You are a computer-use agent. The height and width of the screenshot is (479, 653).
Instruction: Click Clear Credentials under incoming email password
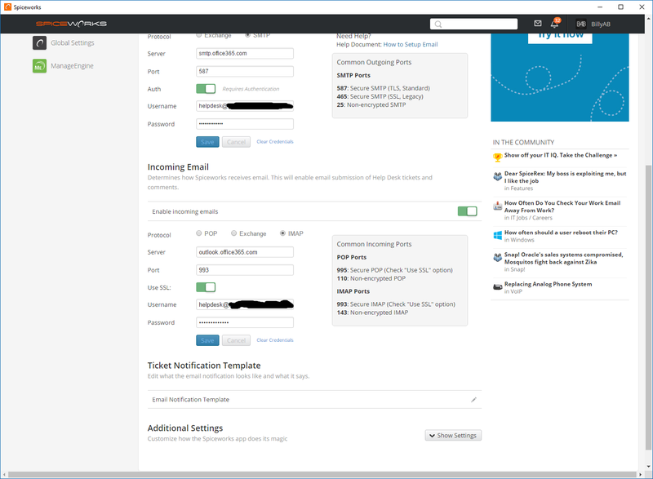pos(275,339)
